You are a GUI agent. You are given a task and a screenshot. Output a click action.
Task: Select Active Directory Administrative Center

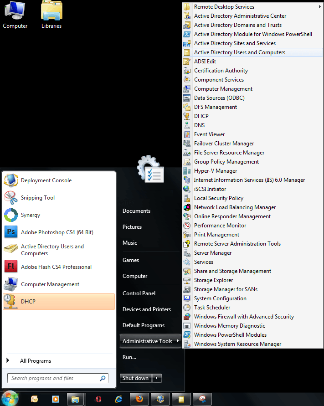point(252,16)
